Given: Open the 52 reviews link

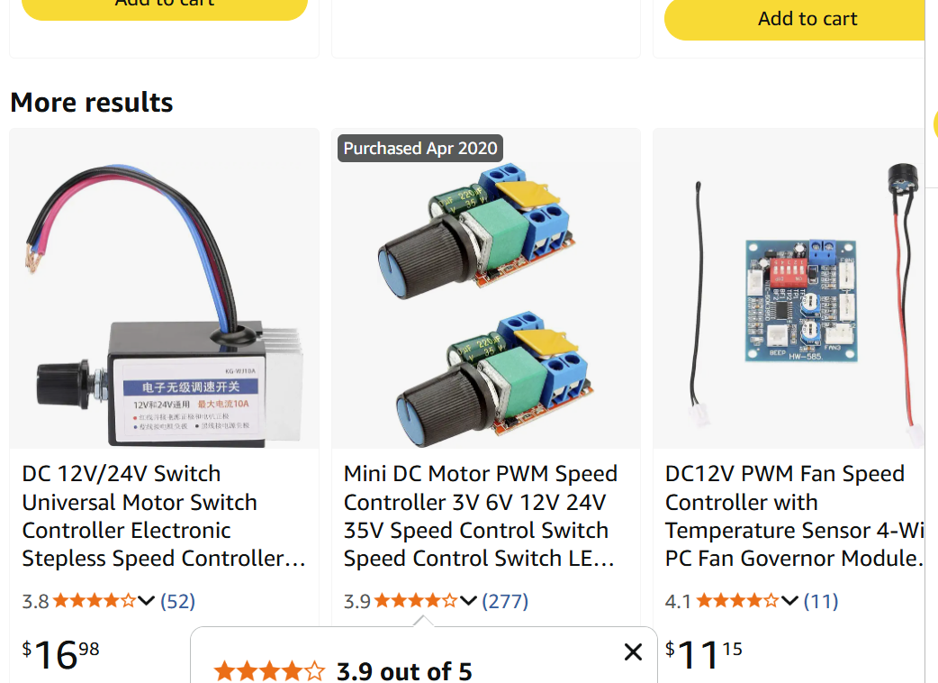Looking at the screenshot, I should [177, 601].
